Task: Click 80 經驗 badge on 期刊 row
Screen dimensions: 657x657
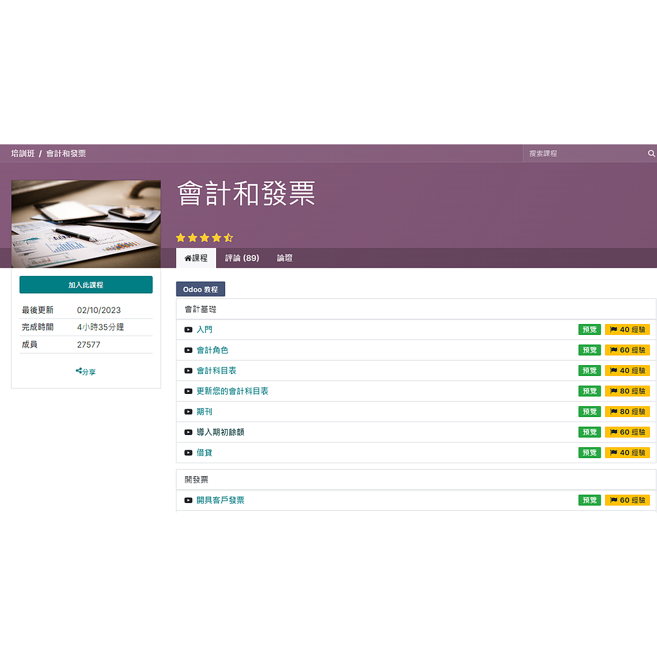Action: click(627, 412)
